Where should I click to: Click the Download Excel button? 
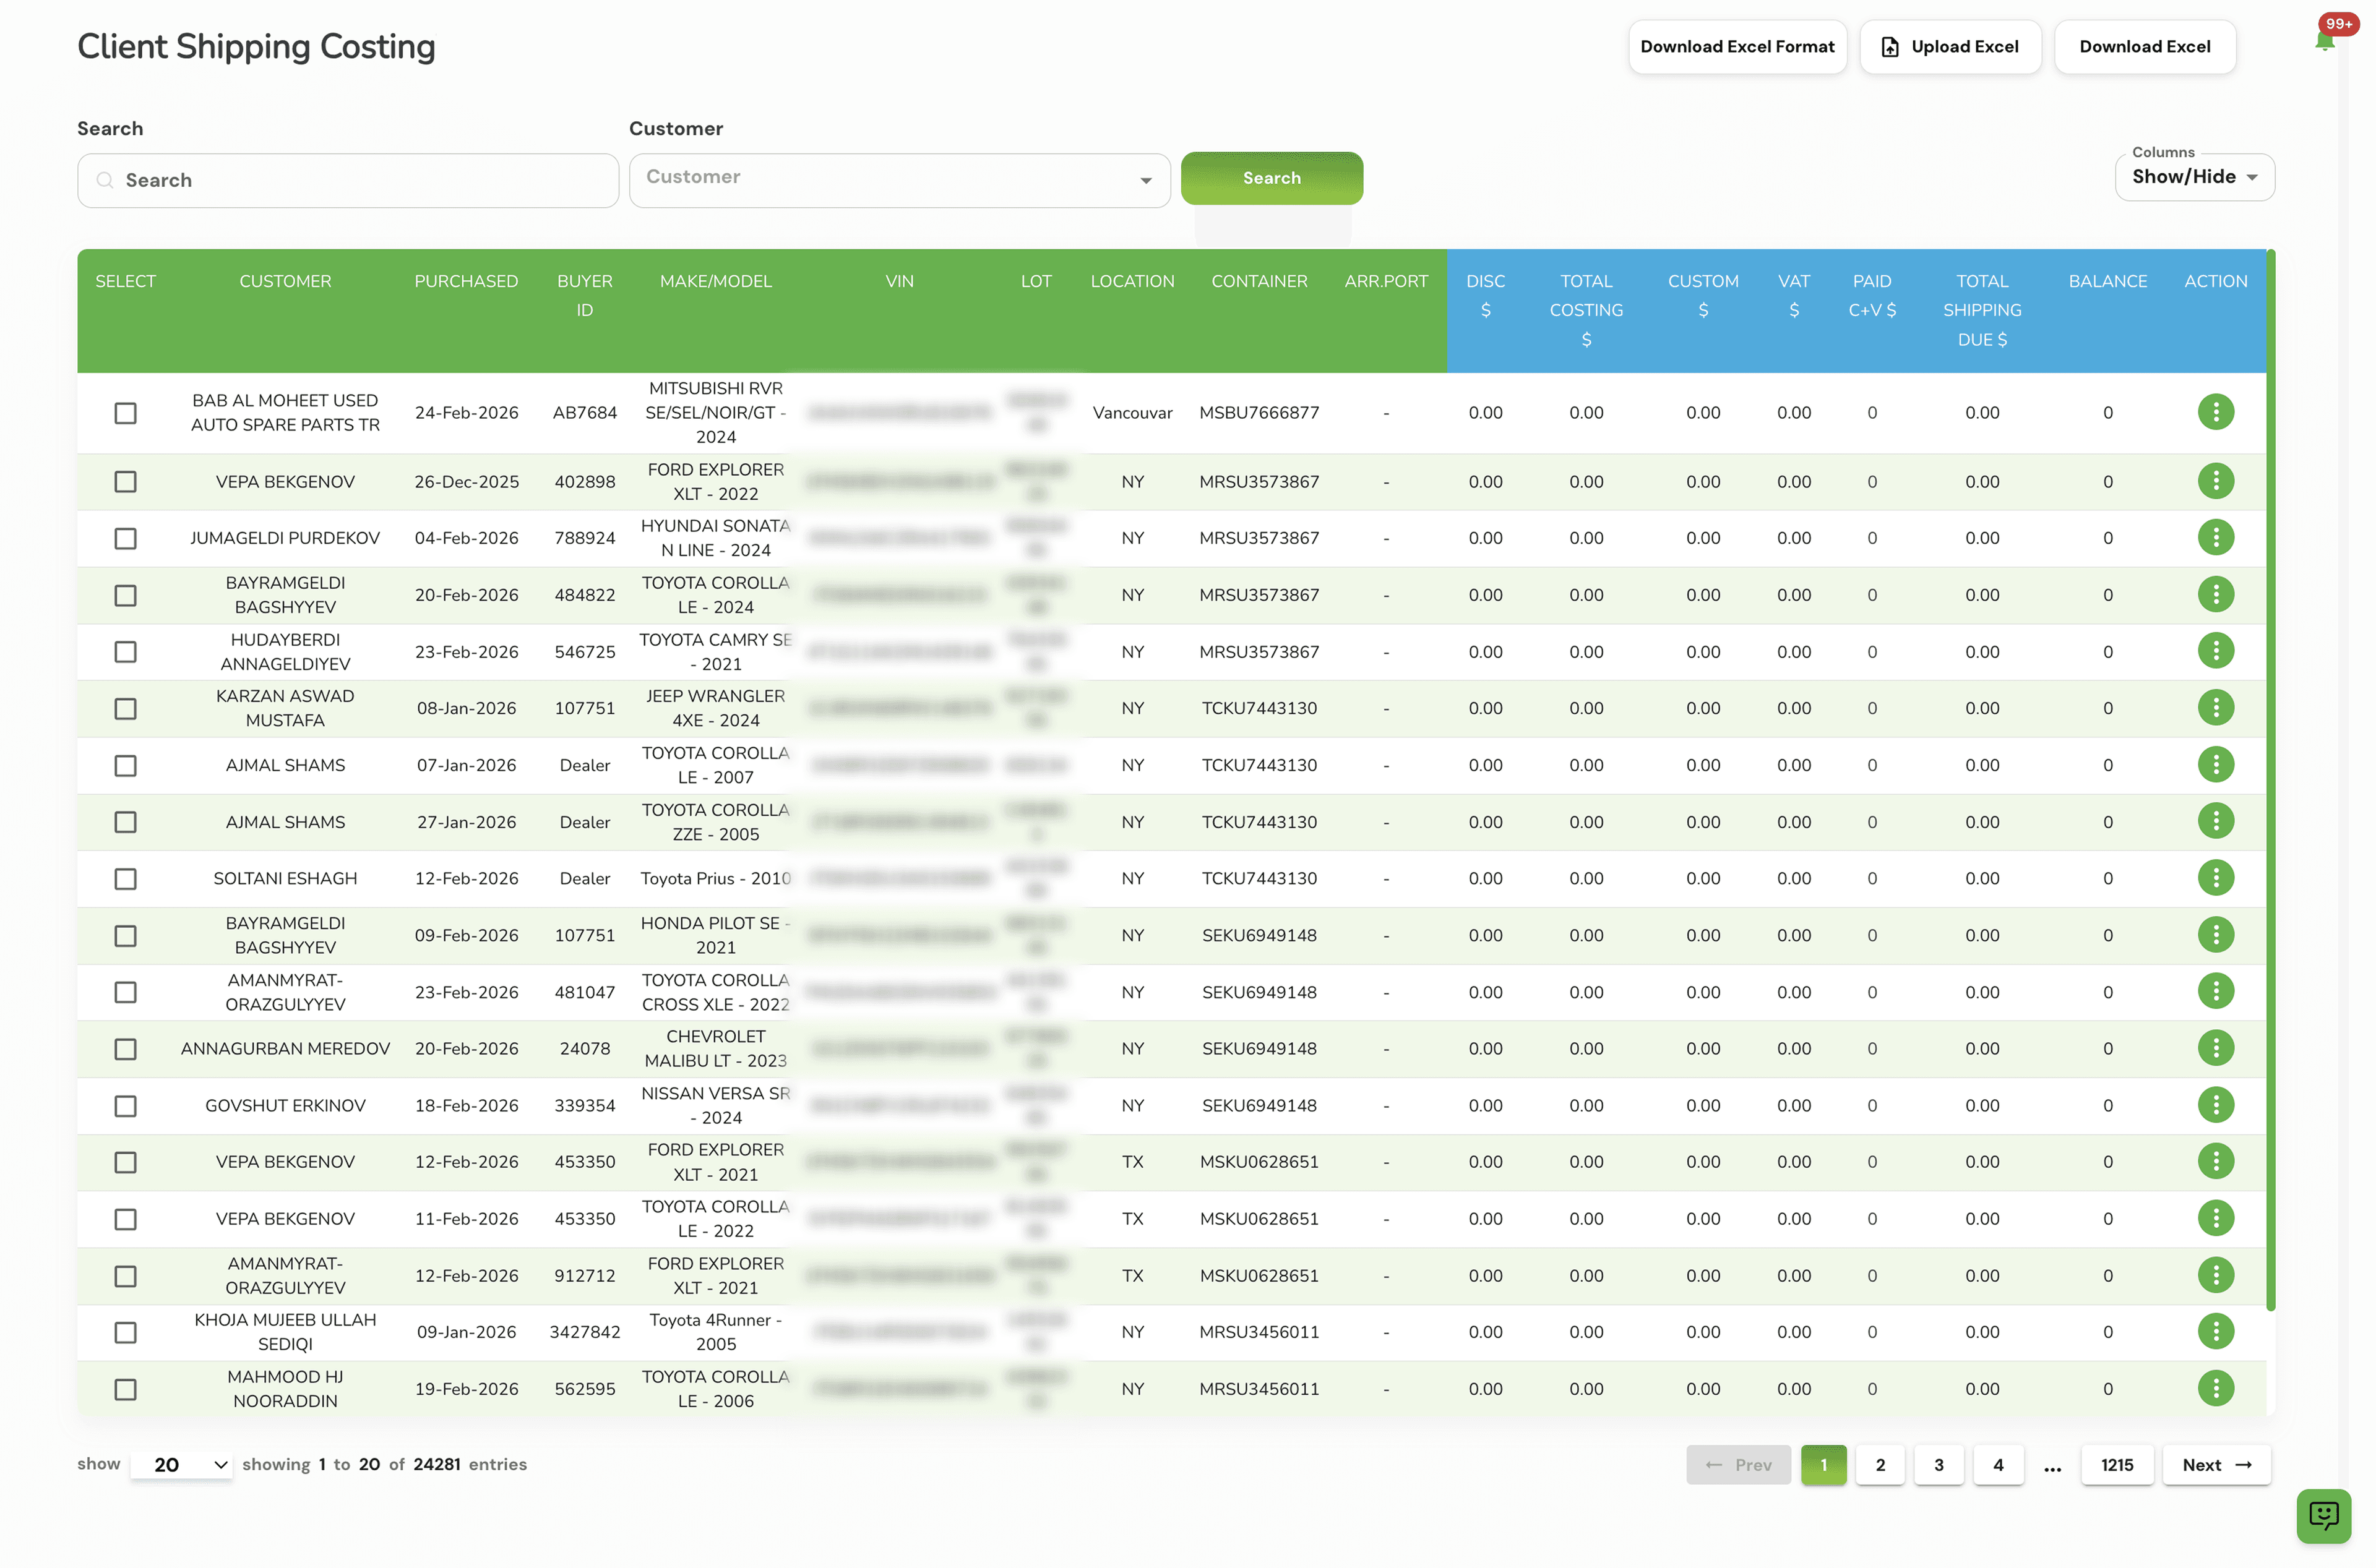pyautogui.click(x=2144, y=47)
